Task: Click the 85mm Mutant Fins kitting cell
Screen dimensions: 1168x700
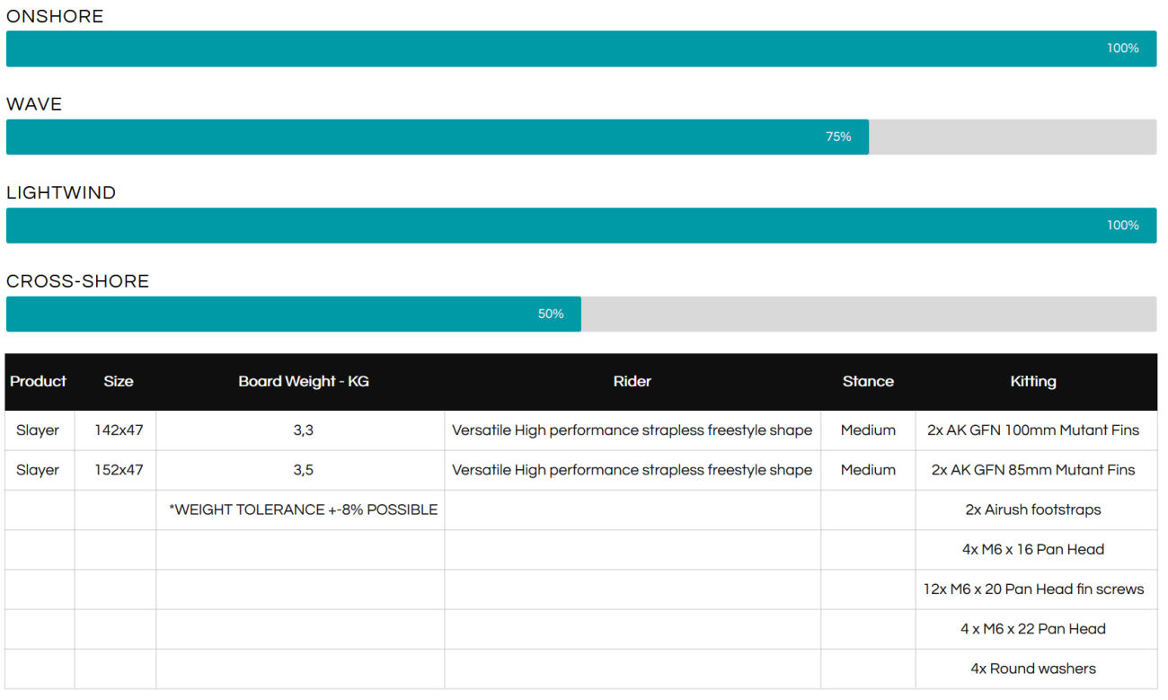Action: coord(1033,470)
